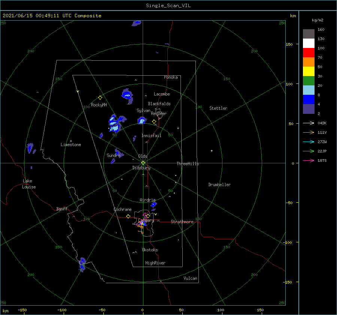Click the storm cell beside the Sundre label

coord(119,153)
